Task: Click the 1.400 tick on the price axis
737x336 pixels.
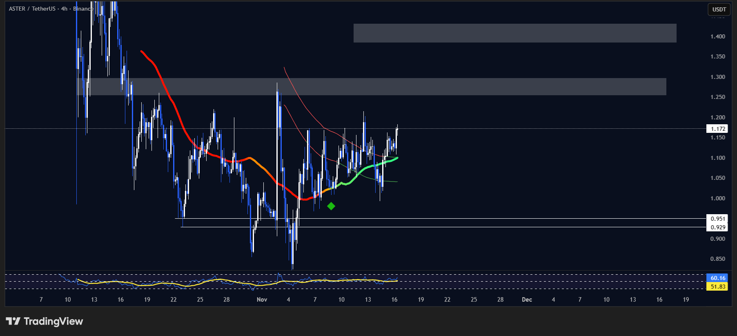Action: pos(717,36)
